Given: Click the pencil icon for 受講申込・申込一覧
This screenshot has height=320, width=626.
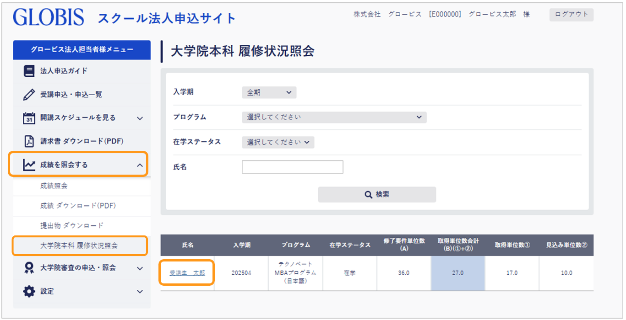Looking at the screenshot, I should click(29, 95).
